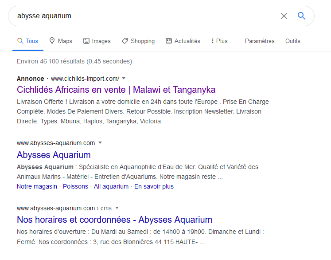331x260 pixels.
Task: Open Nos horaires et coordonnées result
Action: pos(114,220)
